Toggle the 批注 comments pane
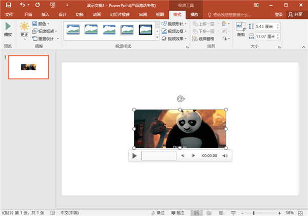This screenshot has height=216, width=308. [178, 213]
